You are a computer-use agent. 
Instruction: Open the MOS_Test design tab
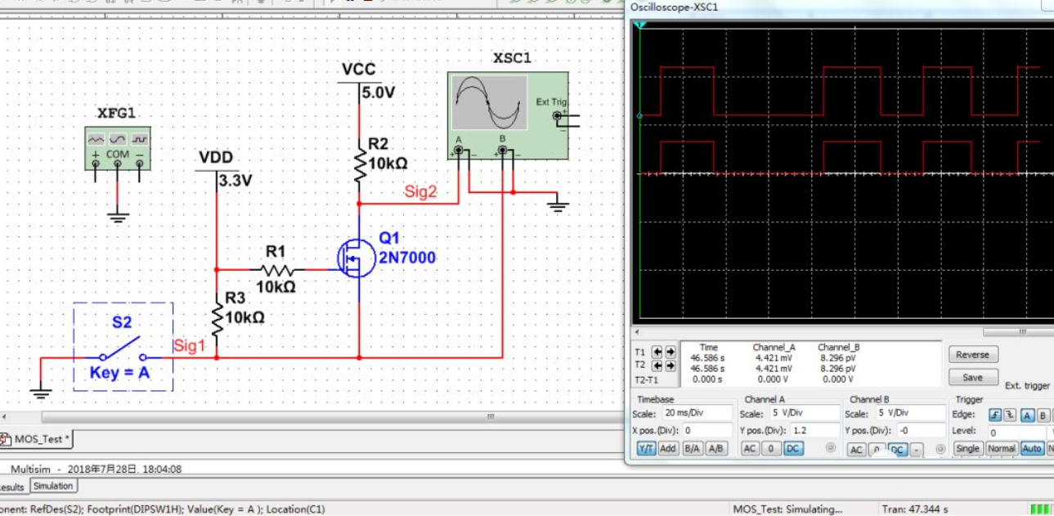click(x=39, y=439)
